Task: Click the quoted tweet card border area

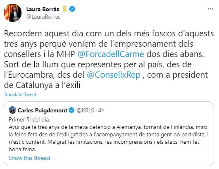Action: coord(109,133)
